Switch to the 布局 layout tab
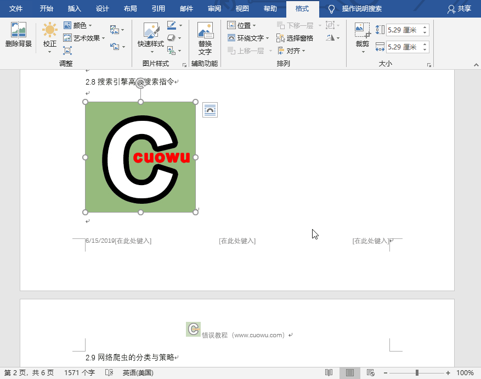 point(130,9)
